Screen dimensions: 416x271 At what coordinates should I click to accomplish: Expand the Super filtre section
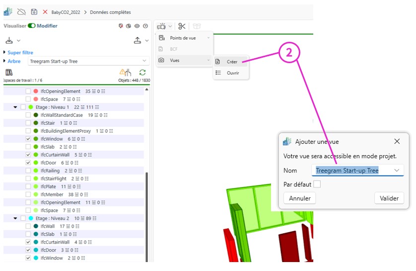pyautogui.click(x=5, y=52)
